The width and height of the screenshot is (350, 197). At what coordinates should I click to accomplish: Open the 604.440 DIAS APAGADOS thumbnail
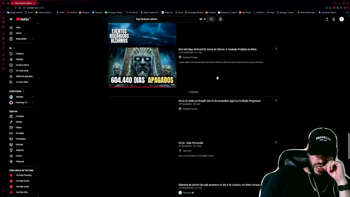coord(142,67)
